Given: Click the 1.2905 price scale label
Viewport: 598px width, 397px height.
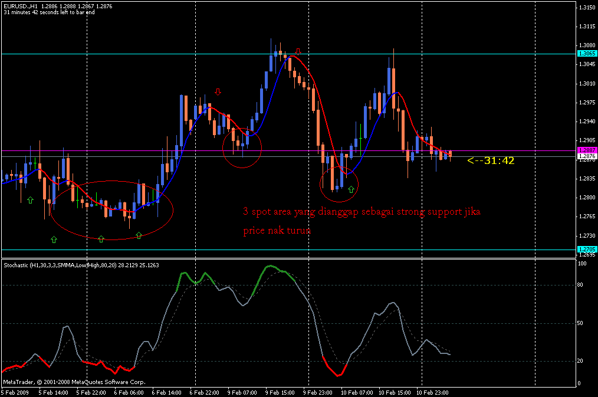Looking at the screenshot, I should pyautogui.click(x=587, y=140).
